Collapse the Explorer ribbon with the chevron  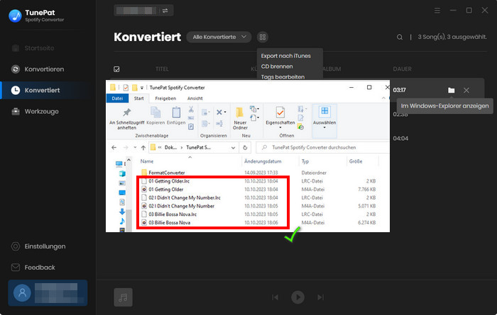[x=383, y=98]
